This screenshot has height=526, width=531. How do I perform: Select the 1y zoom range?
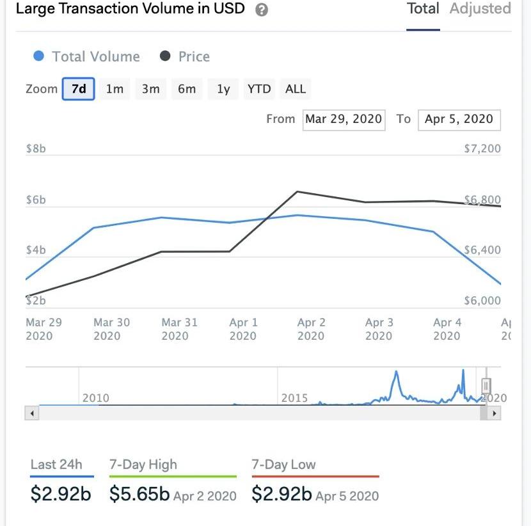pos(223,89)
